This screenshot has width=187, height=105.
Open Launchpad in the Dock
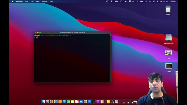point(47,101)
